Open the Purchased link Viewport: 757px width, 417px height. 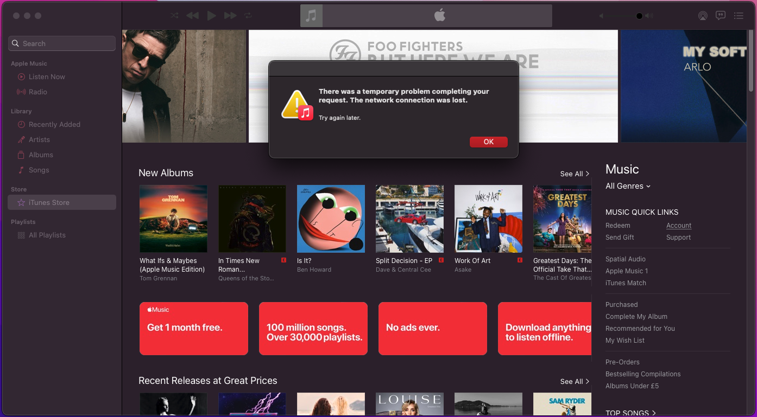622,305
